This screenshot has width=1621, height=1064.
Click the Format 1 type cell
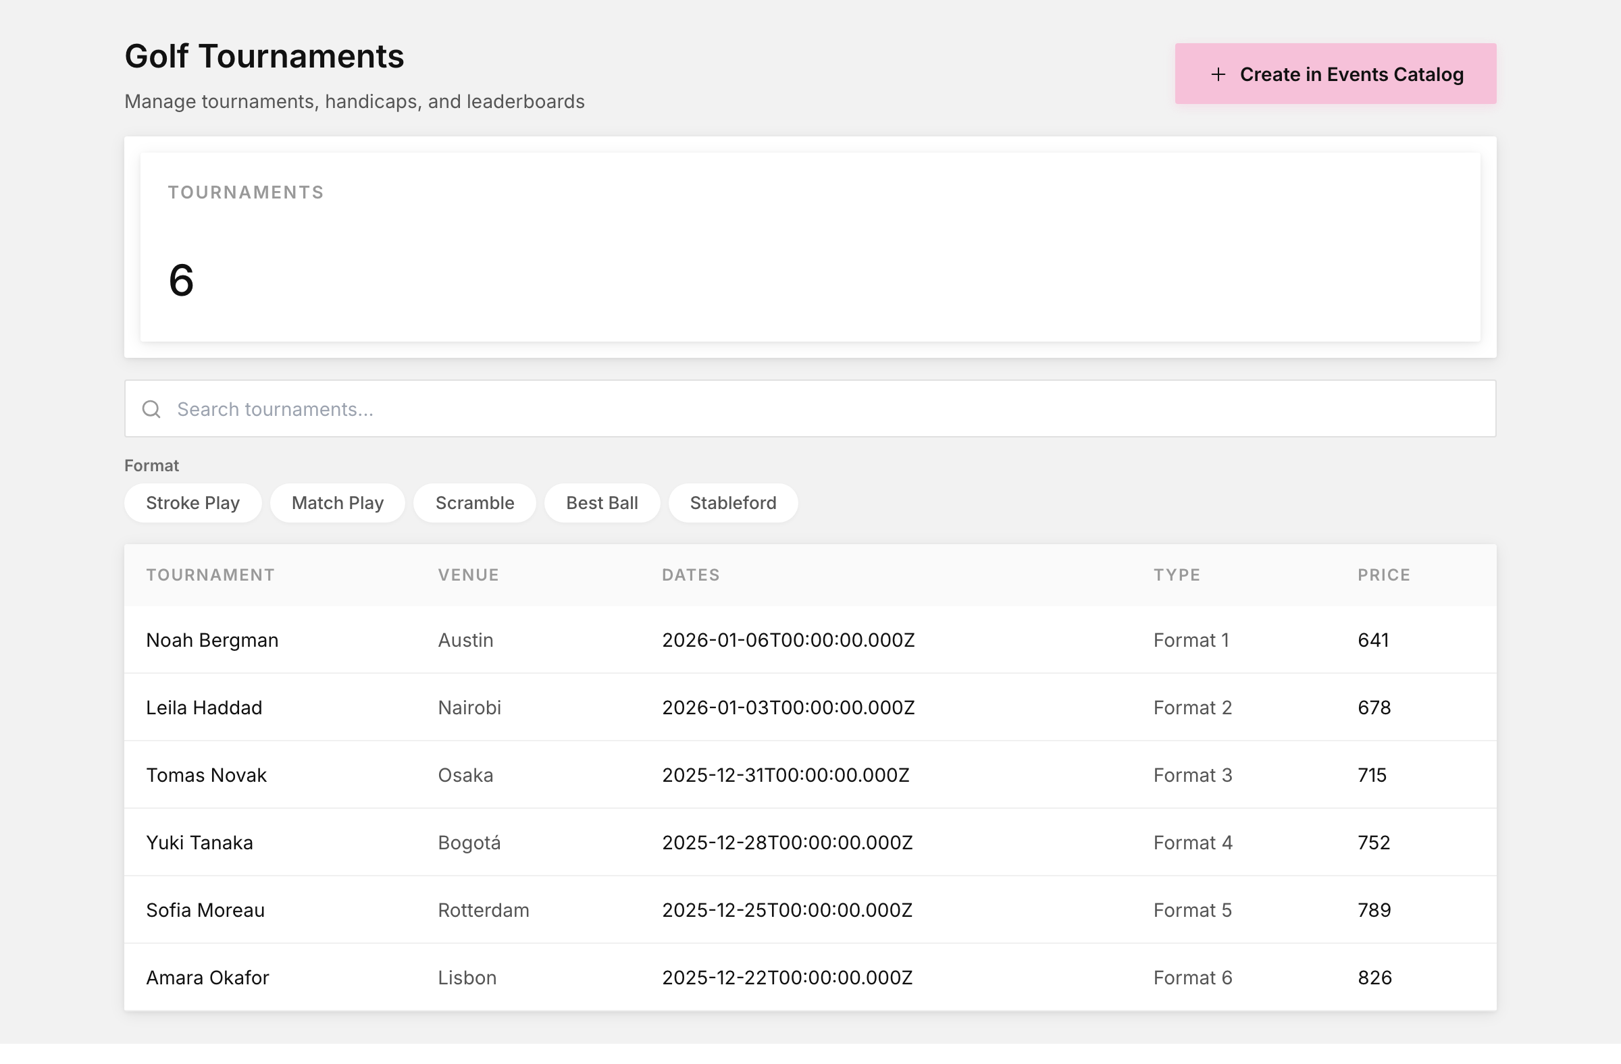(1191, 640)
